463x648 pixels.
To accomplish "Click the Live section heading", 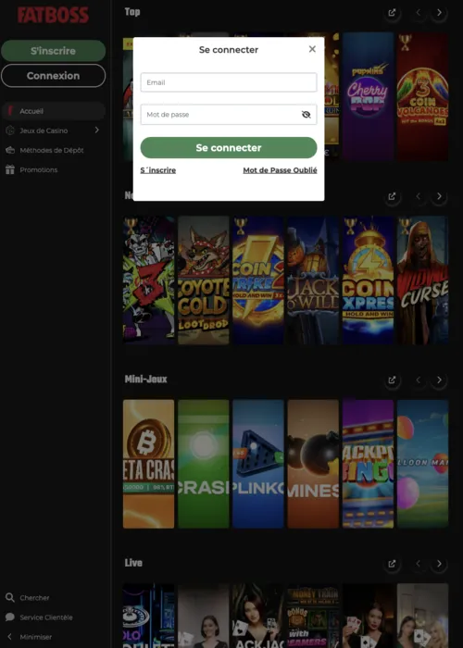I will pos(133,563).
